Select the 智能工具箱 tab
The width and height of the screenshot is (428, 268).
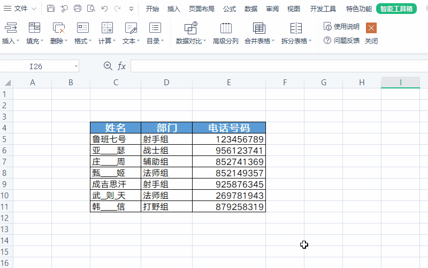396,9
